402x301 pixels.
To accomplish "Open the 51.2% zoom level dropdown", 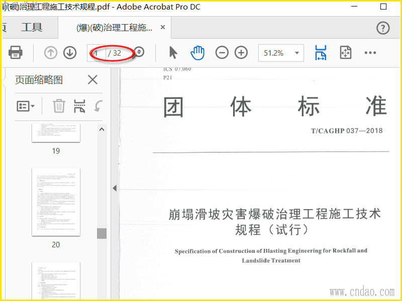I will 281,53.
